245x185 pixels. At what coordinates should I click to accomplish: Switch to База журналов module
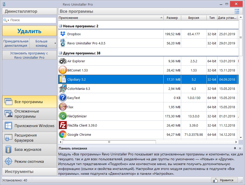click(30, 150)
